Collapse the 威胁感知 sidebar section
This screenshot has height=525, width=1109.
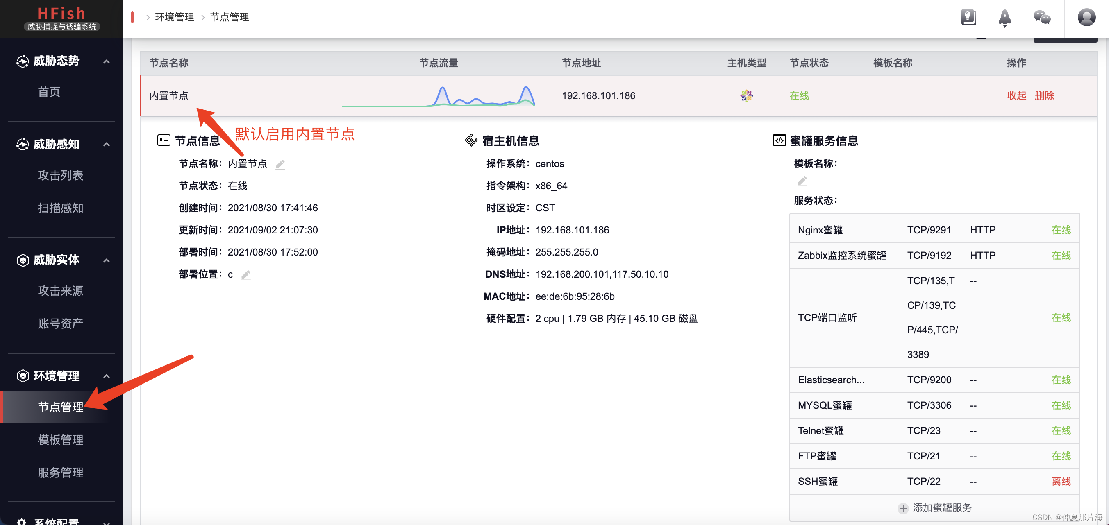107,144
